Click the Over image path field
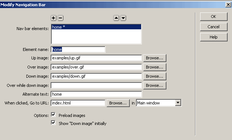Viewport: 232px width, 140px height. (96, 67)
